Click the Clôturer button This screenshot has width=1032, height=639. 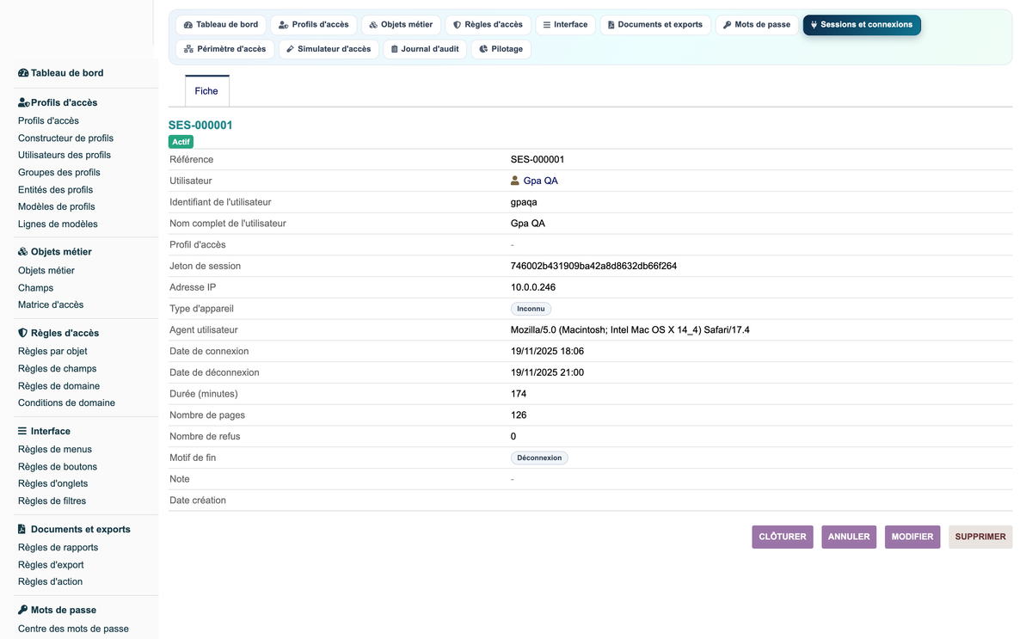(x=783, y=537)
